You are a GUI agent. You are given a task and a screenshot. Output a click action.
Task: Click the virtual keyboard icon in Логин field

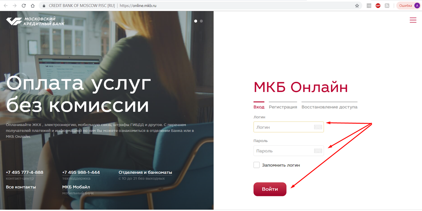[x=318, y=127]
